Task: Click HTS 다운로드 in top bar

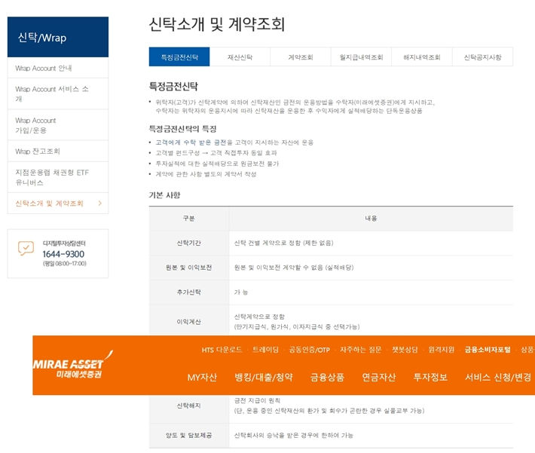Action: (x=222, y=350)
